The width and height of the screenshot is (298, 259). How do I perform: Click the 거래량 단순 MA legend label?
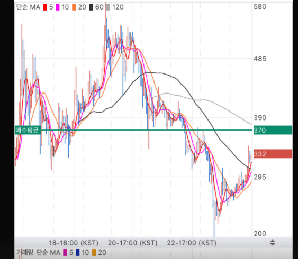[38, 253]
